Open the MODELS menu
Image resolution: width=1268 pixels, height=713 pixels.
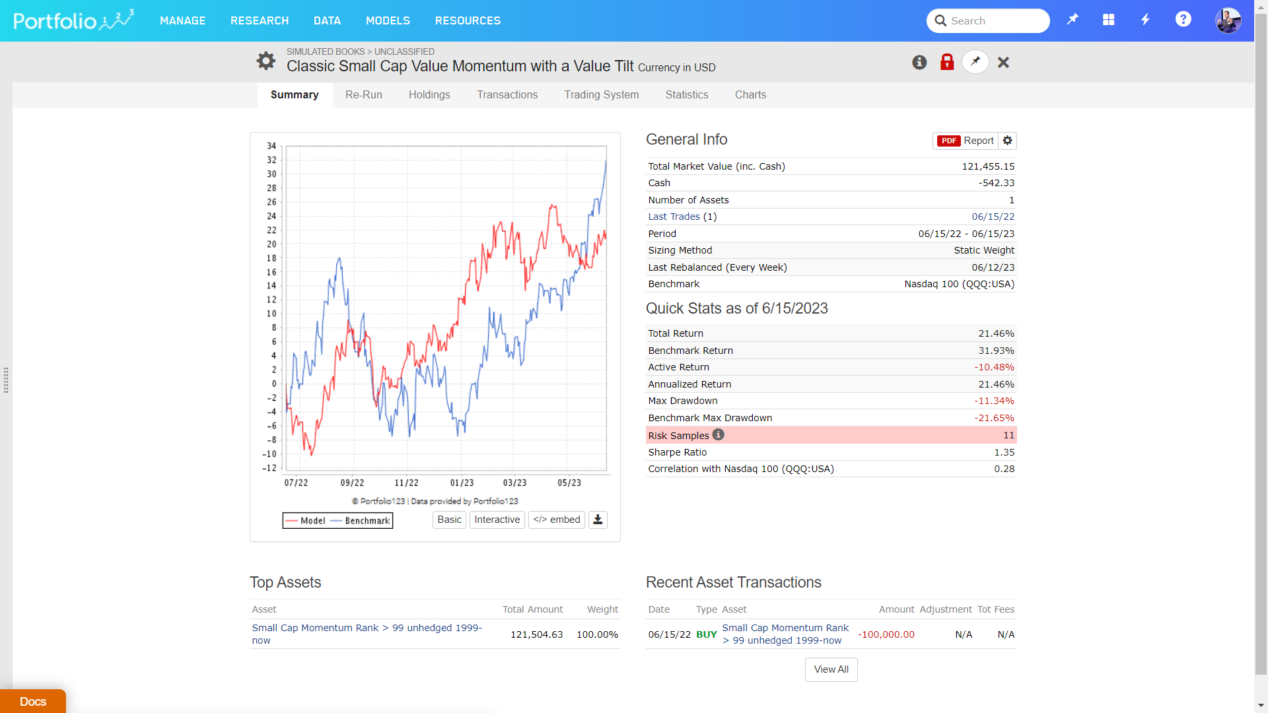tap(388, 20)
